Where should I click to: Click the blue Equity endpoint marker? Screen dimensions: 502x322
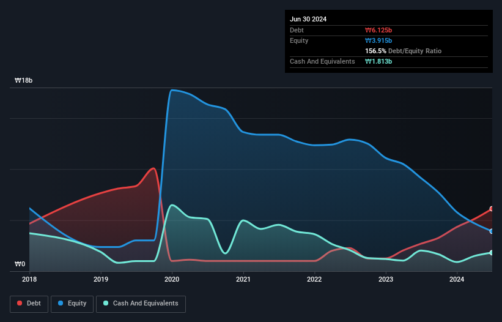pos(492,231)
